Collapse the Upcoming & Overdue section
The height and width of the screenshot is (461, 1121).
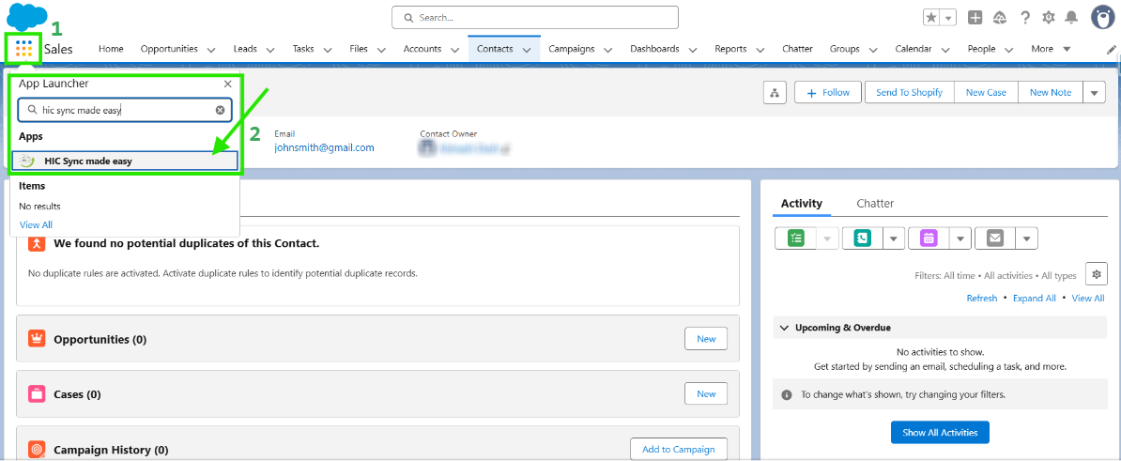point(784,328)
